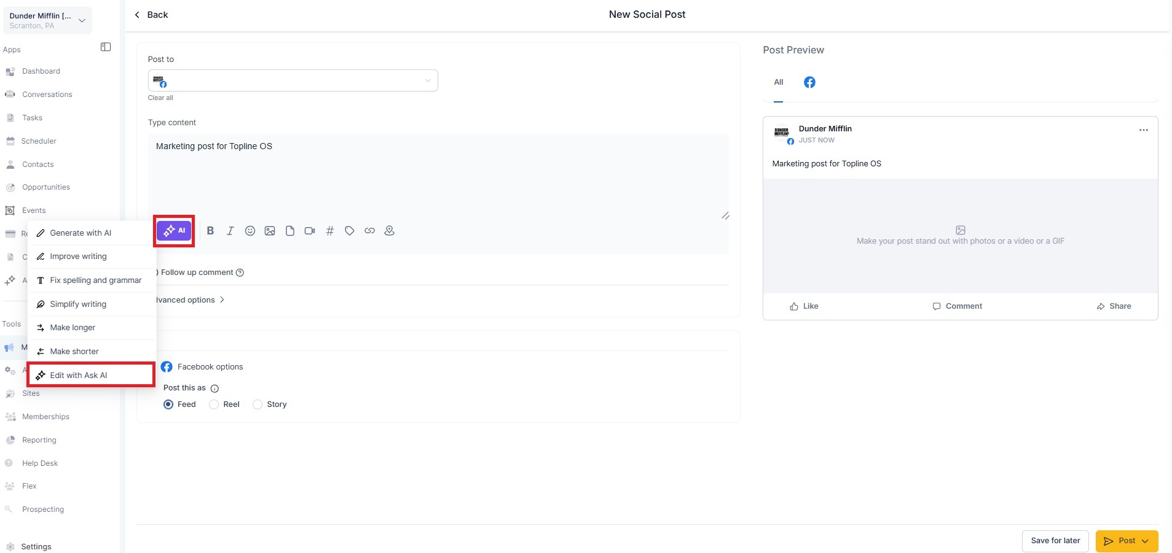Choose Improve writing from the AI menu
The width and height of the screenshot is (1172, 553).
coord(92,257)
